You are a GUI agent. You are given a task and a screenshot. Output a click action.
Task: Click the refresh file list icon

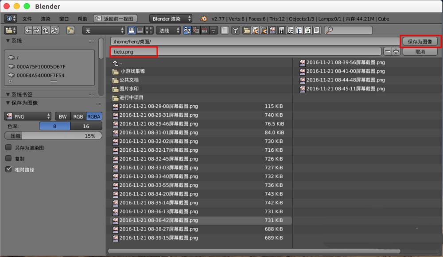tap(54, 30)
